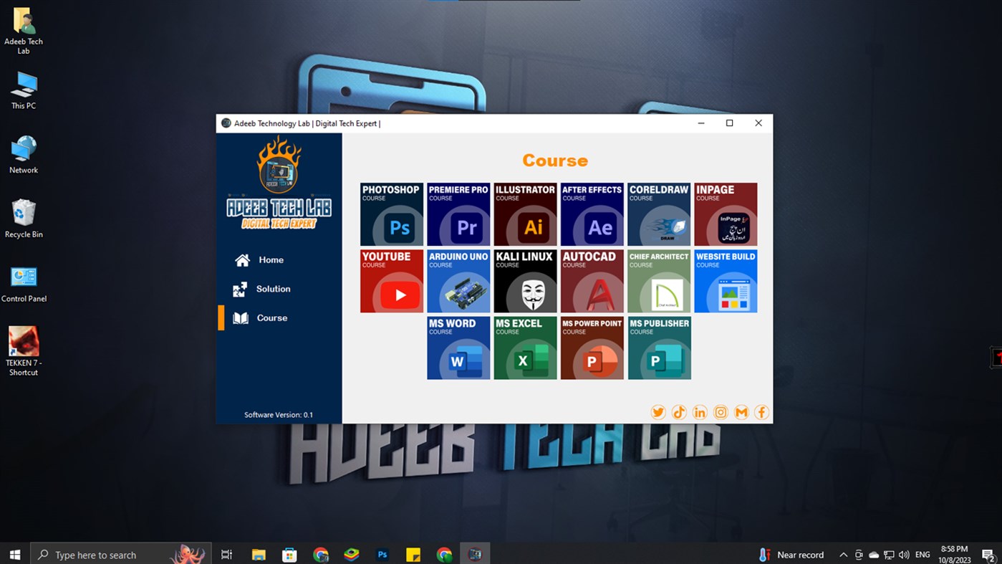Open the LinkedIn social icon
Viewport: 1002px width, 564px height.
(x=700, y=412)
